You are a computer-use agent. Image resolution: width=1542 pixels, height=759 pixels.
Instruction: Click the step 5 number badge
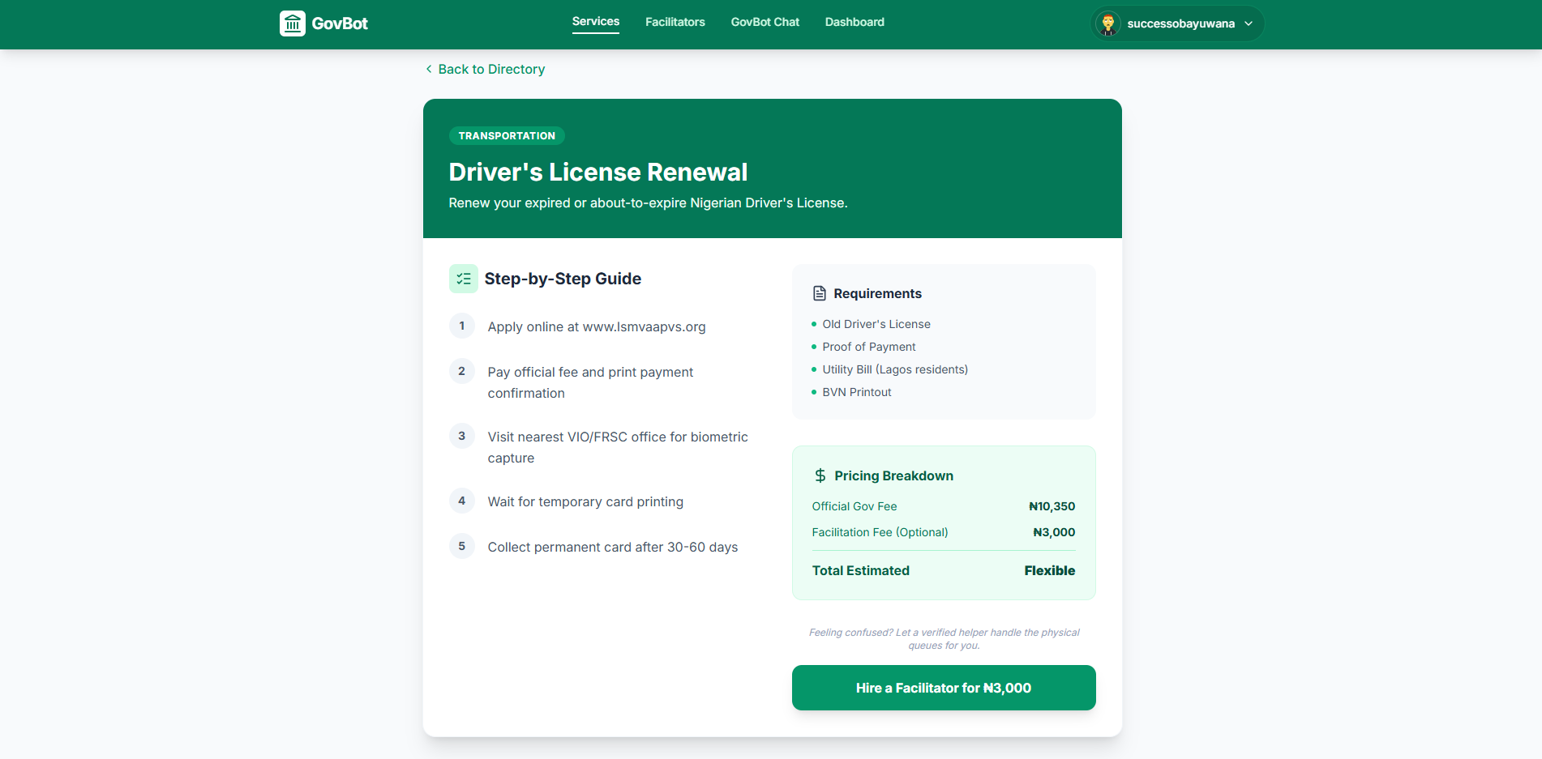[462, 546]
